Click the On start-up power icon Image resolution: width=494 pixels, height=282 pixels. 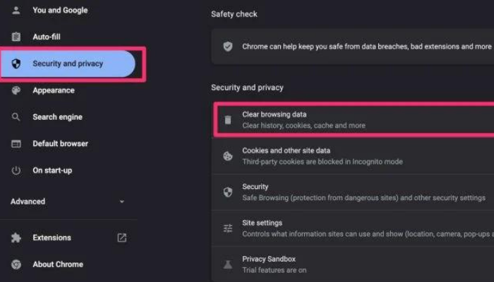point(16,171)
